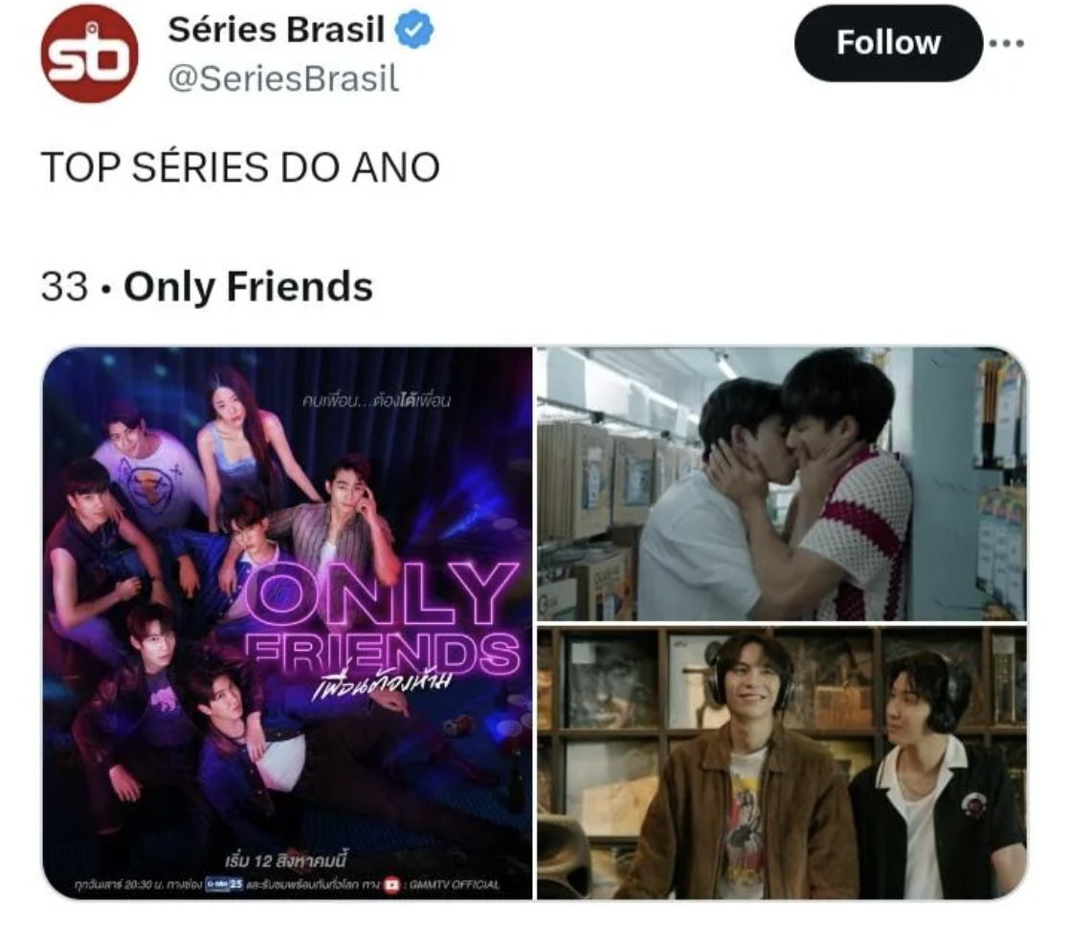Open the Séries Brasil red avatar logo
Viewport: 1068px width, 934px height.
[89, 54]
